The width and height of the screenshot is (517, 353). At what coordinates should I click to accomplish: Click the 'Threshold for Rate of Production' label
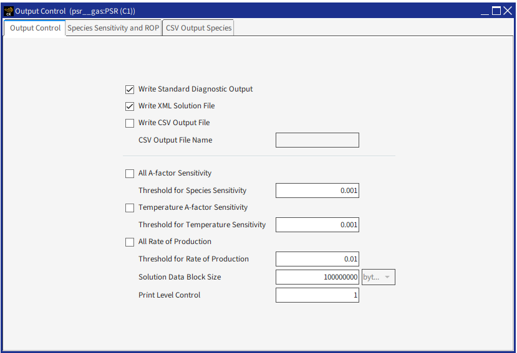click(x=193, y=259)
